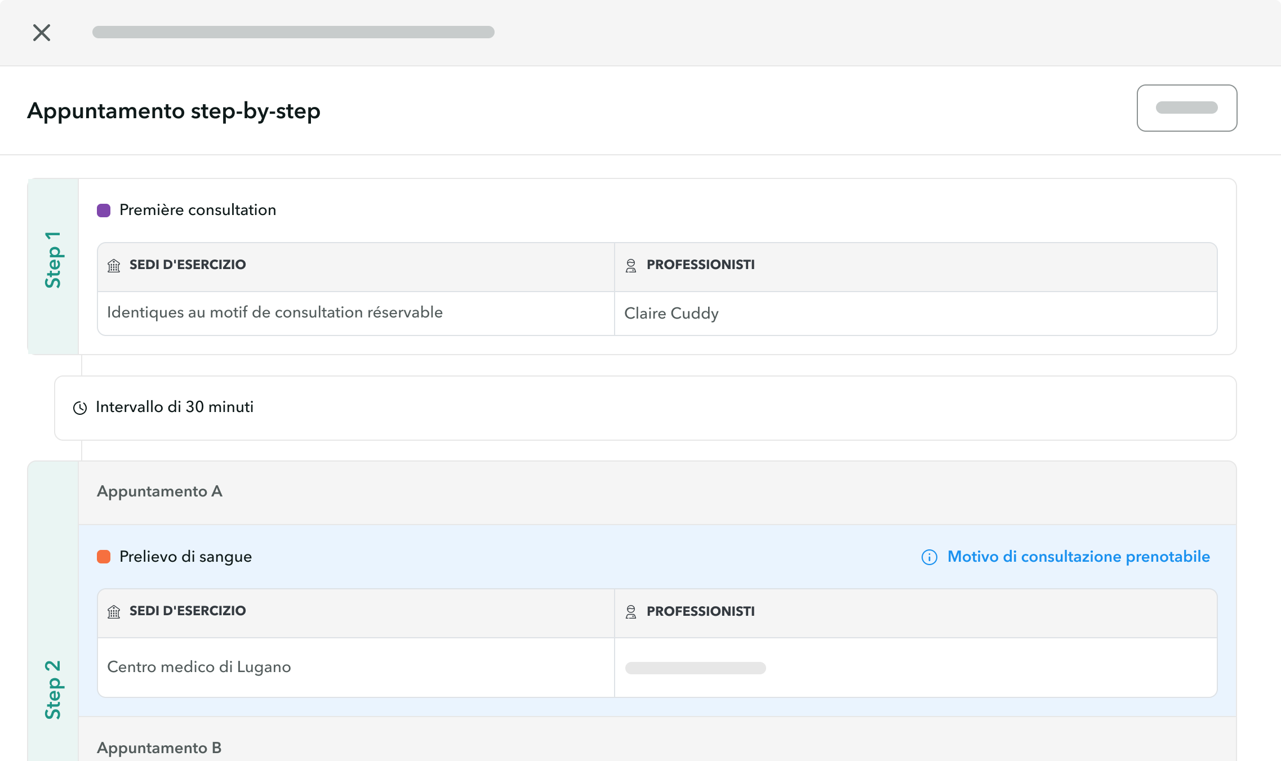Click the Première consultation title
The height and width of the screenshot is (761, 1281).
pyautogui.click(x=198, y=210)
